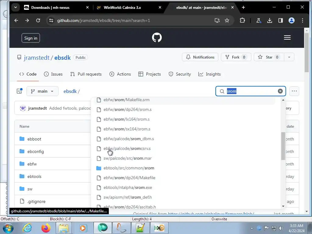Clear the srom search field
The image size is (312, 234).
click(x=280, y=91)
